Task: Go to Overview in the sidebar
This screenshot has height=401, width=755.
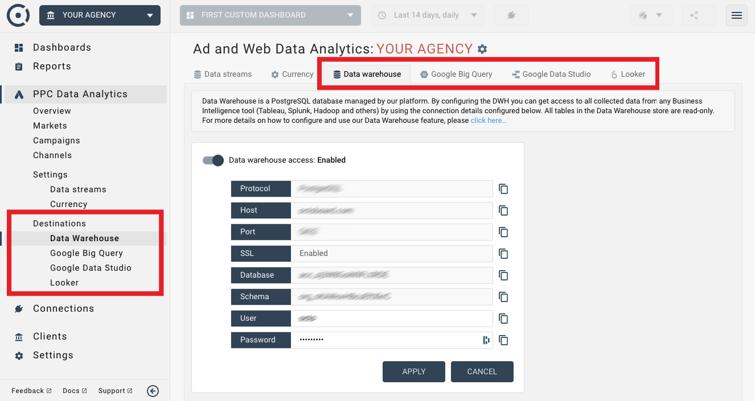Action: (x=52, y=111)
